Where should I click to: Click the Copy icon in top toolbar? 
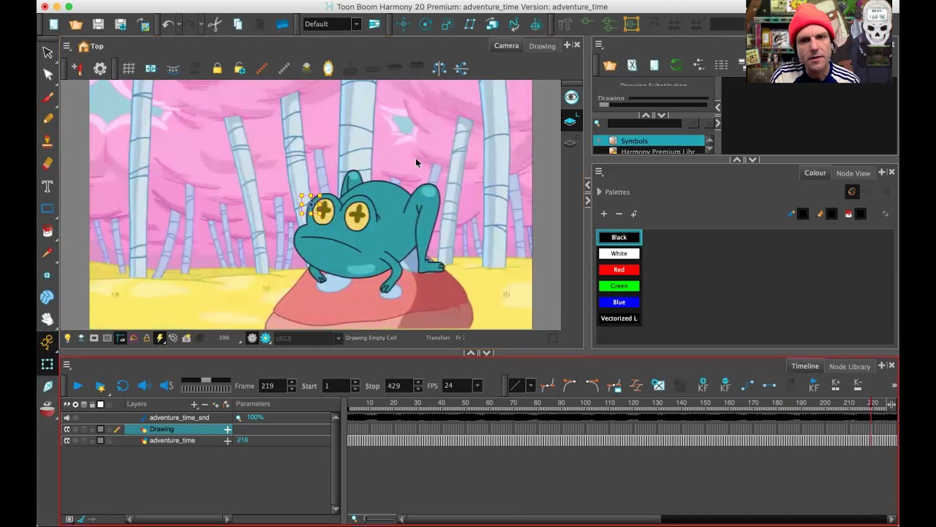238,24
